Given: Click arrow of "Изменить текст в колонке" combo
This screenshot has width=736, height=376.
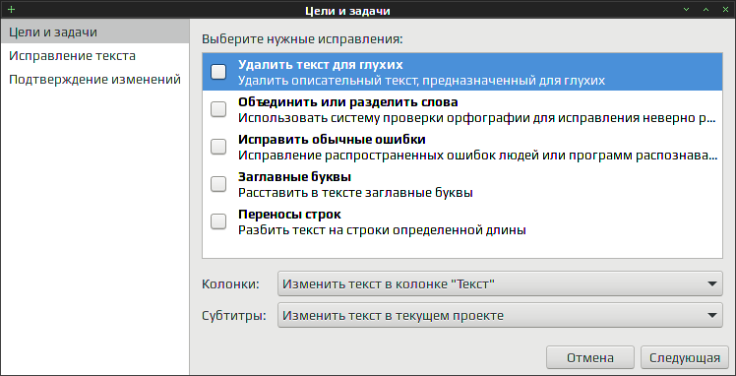Looking at the screenshot, I should pos(712,284).
